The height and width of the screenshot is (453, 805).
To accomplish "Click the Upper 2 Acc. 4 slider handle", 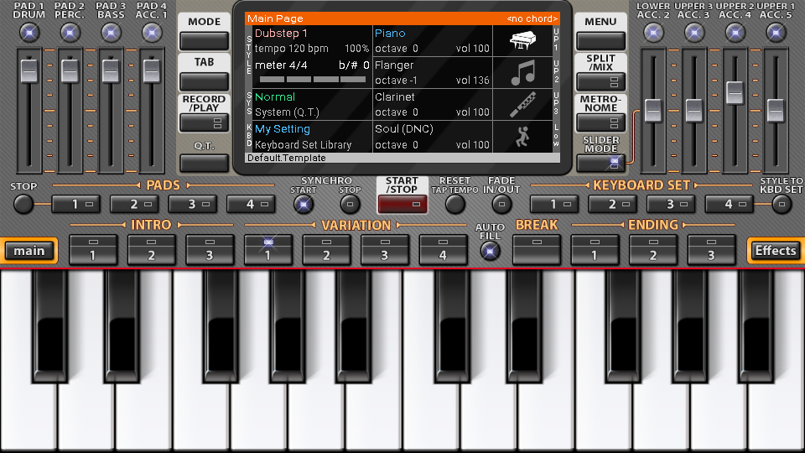I will [x=735, y=92].
